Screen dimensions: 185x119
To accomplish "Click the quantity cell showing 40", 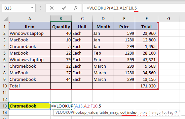I will pyautogui.click(x=61, y=33).
